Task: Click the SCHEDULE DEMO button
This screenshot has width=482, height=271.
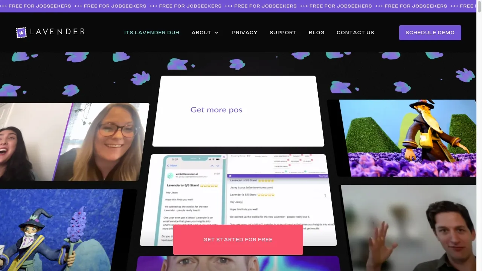Action: tap(430, 32)
